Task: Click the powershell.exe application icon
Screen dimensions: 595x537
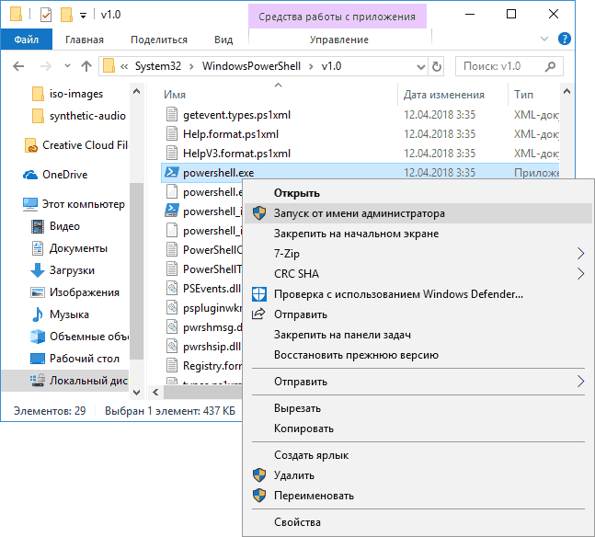Action: point(172,173)
